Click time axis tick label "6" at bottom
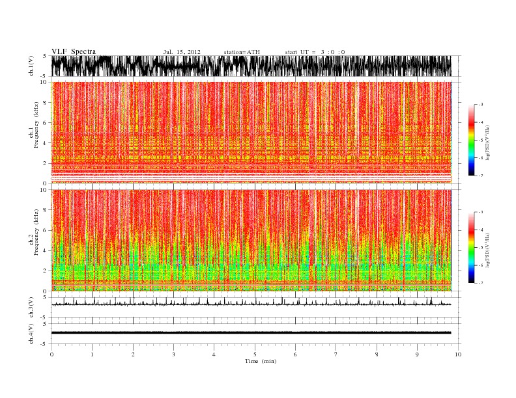The height and width of the screenshot is (398, 516). pyautogui.click(x=295, y=354)
